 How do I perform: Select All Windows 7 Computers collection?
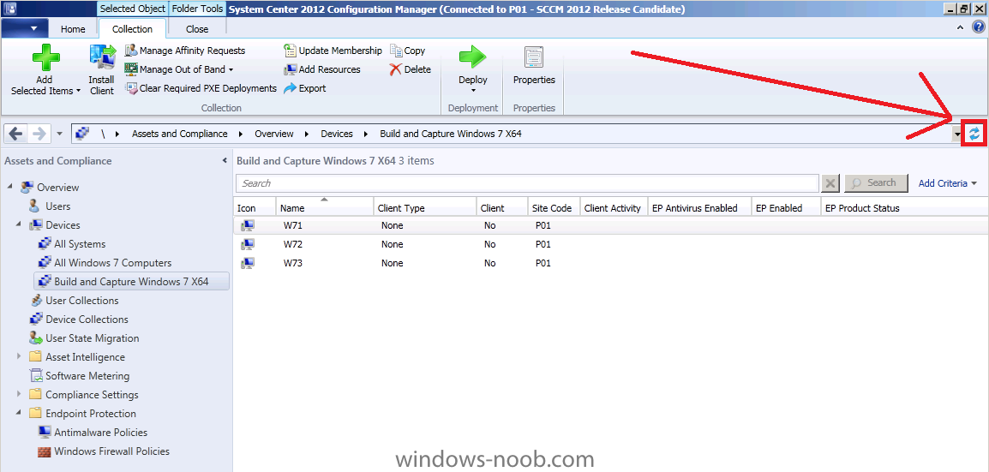click(x=113, y=263)
